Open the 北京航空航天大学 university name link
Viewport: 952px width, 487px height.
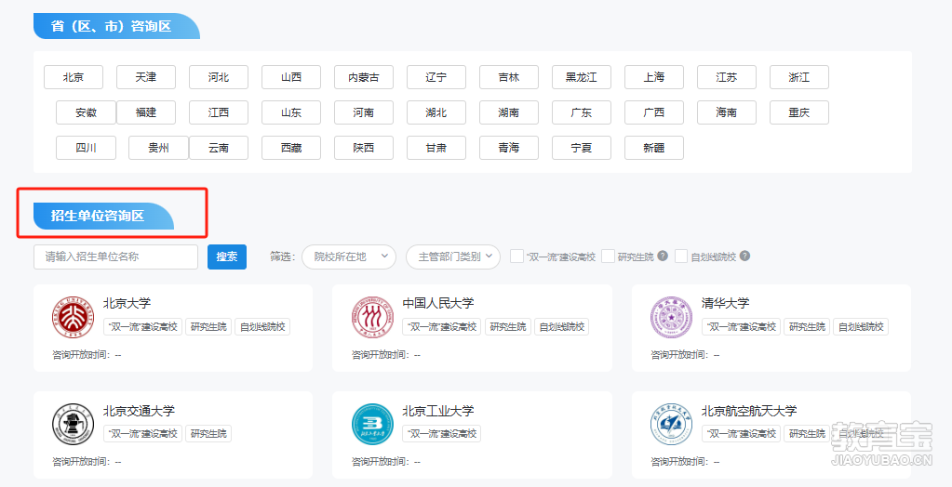(x=749, y=411)
